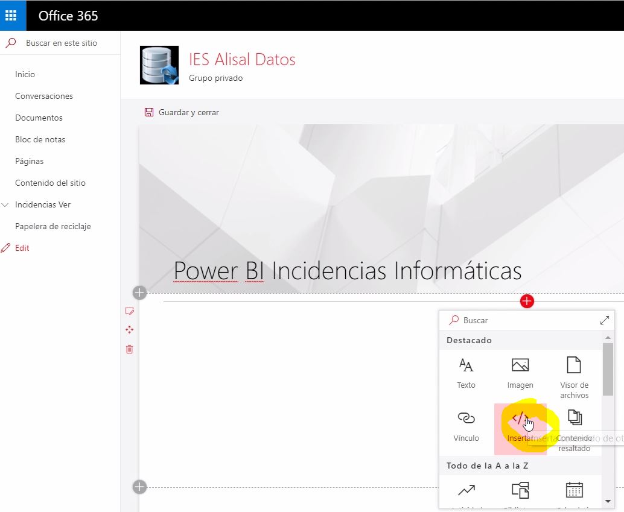Click the IES Alisal Datos database logo
This screenshot has height=512, width=624.
pos(159,65)
